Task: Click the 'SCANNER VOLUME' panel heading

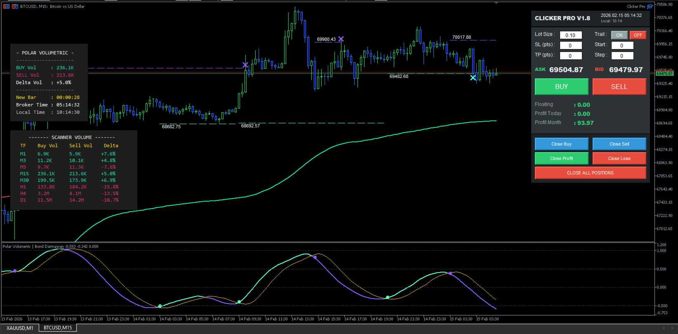Action: [72, 137]
